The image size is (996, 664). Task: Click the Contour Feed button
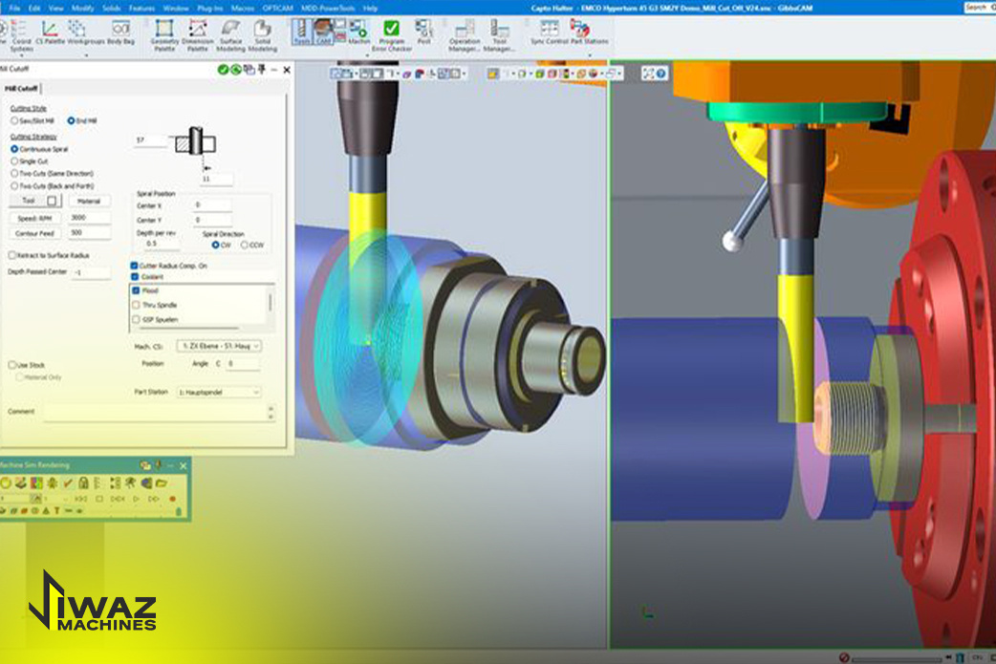pos(35,233)
